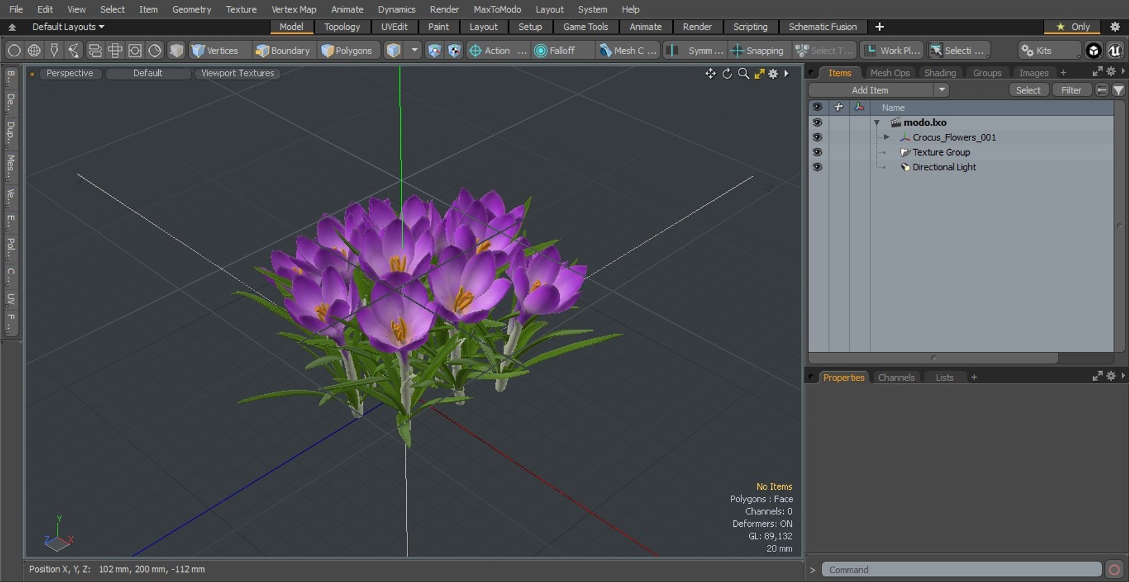Viewport: 1129px width, 582px height.
Task: Open the Geometry menu
Action: tap(192, 9)
